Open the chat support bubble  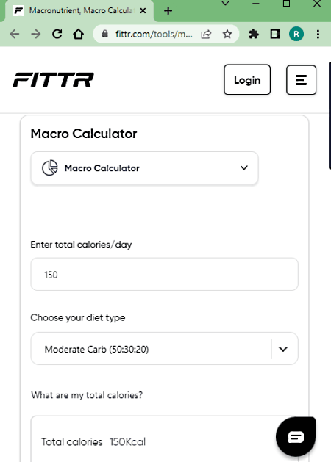(296, 437)
